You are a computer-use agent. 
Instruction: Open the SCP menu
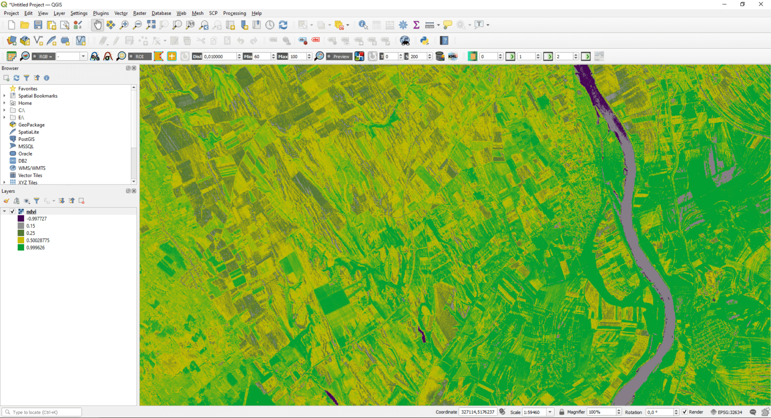tap(213, 13)
